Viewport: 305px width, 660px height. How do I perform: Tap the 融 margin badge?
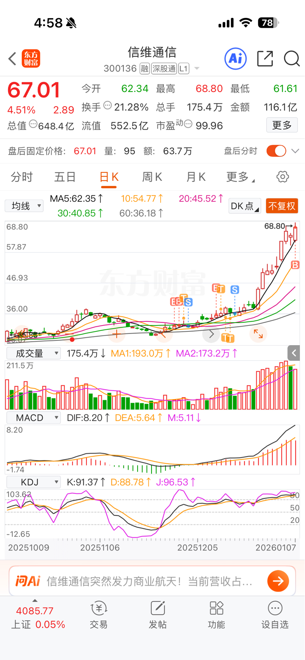pos(145,69)
